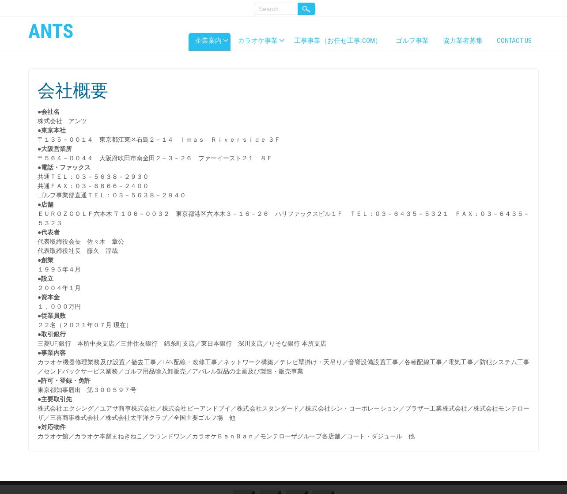The image size is (567, 494).
Task: Open the CONTACT US page
Action: pyautogui.click(x=514, y=41)
